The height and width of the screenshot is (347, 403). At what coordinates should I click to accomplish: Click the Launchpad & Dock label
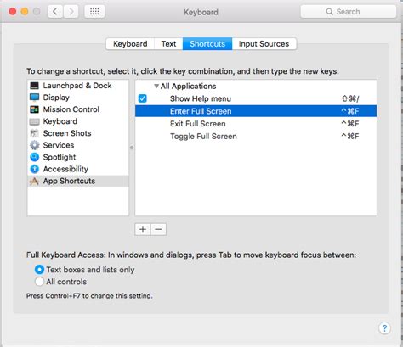pos(77,86)
